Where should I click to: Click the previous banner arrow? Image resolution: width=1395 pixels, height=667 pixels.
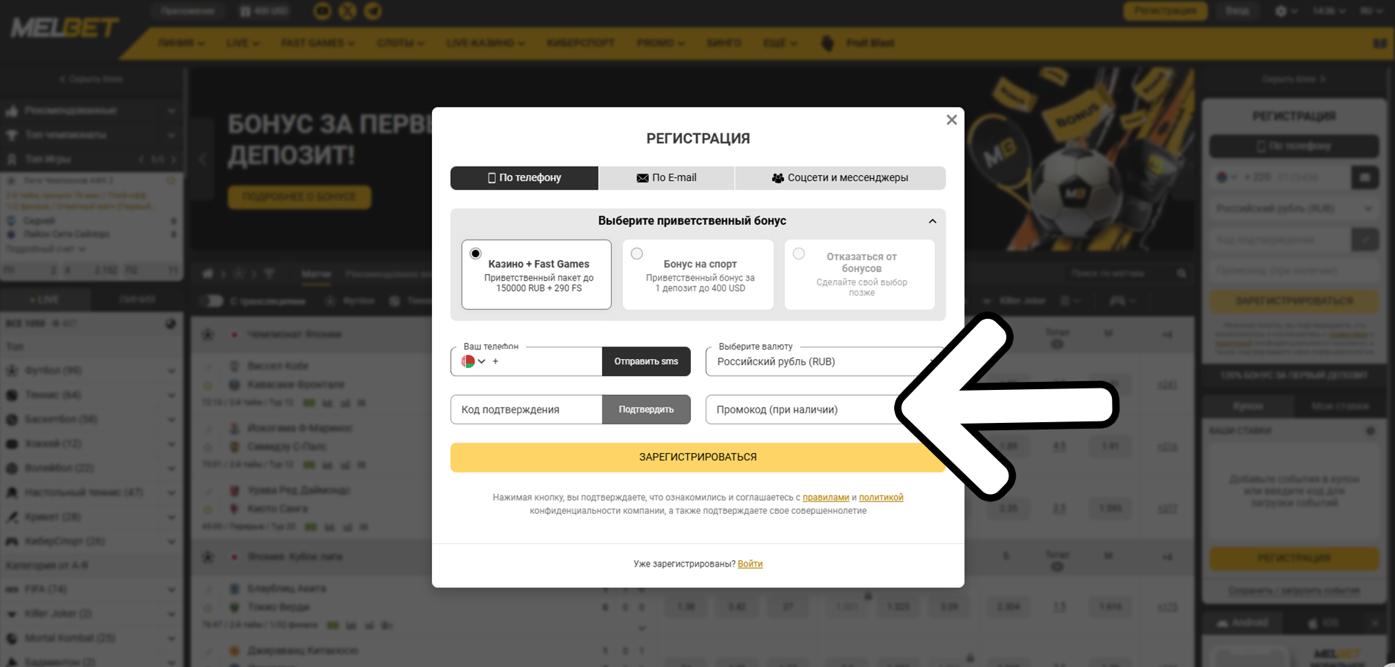tap(203, 159)
